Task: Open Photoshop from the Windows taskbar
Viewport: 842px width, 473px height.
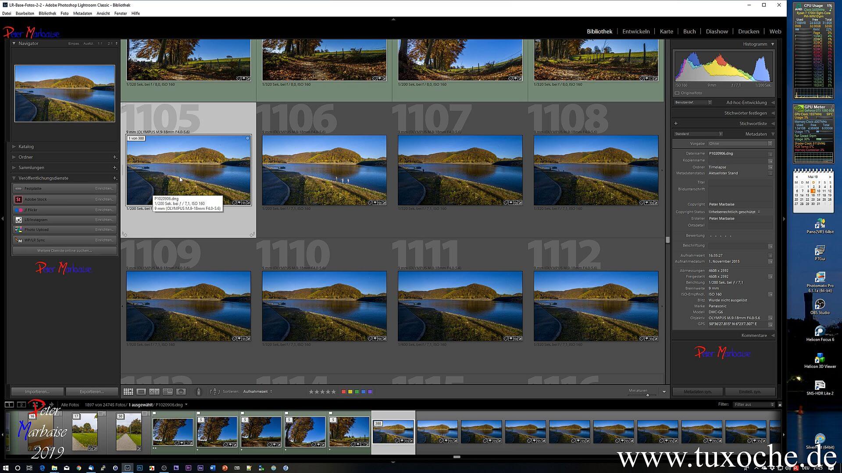Action: pyautogui.click(x=140, y=468)
